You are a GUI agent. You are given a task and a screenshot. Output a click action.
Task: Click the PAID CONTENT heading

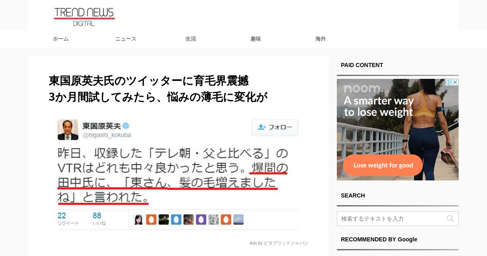click(362, 65)
